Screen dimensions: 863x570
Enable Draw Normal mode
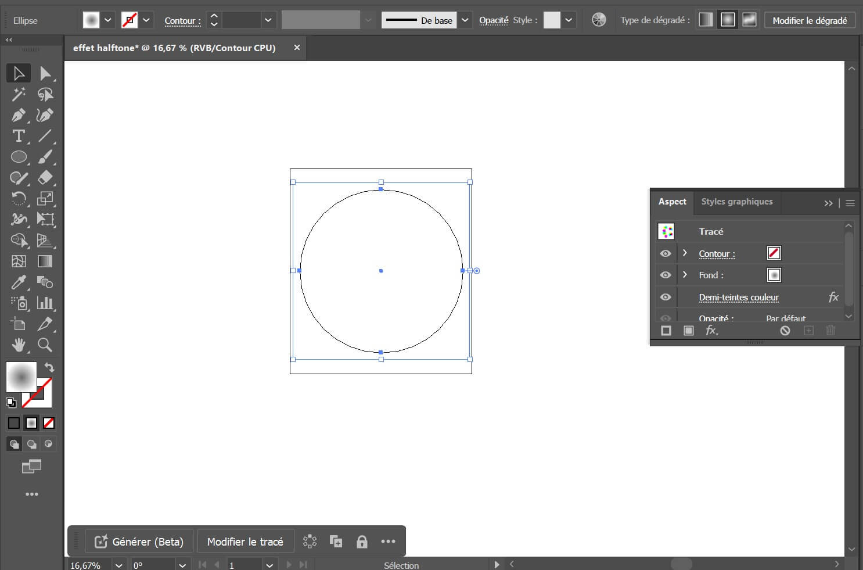pyautogui.click(x=14, y=444)
